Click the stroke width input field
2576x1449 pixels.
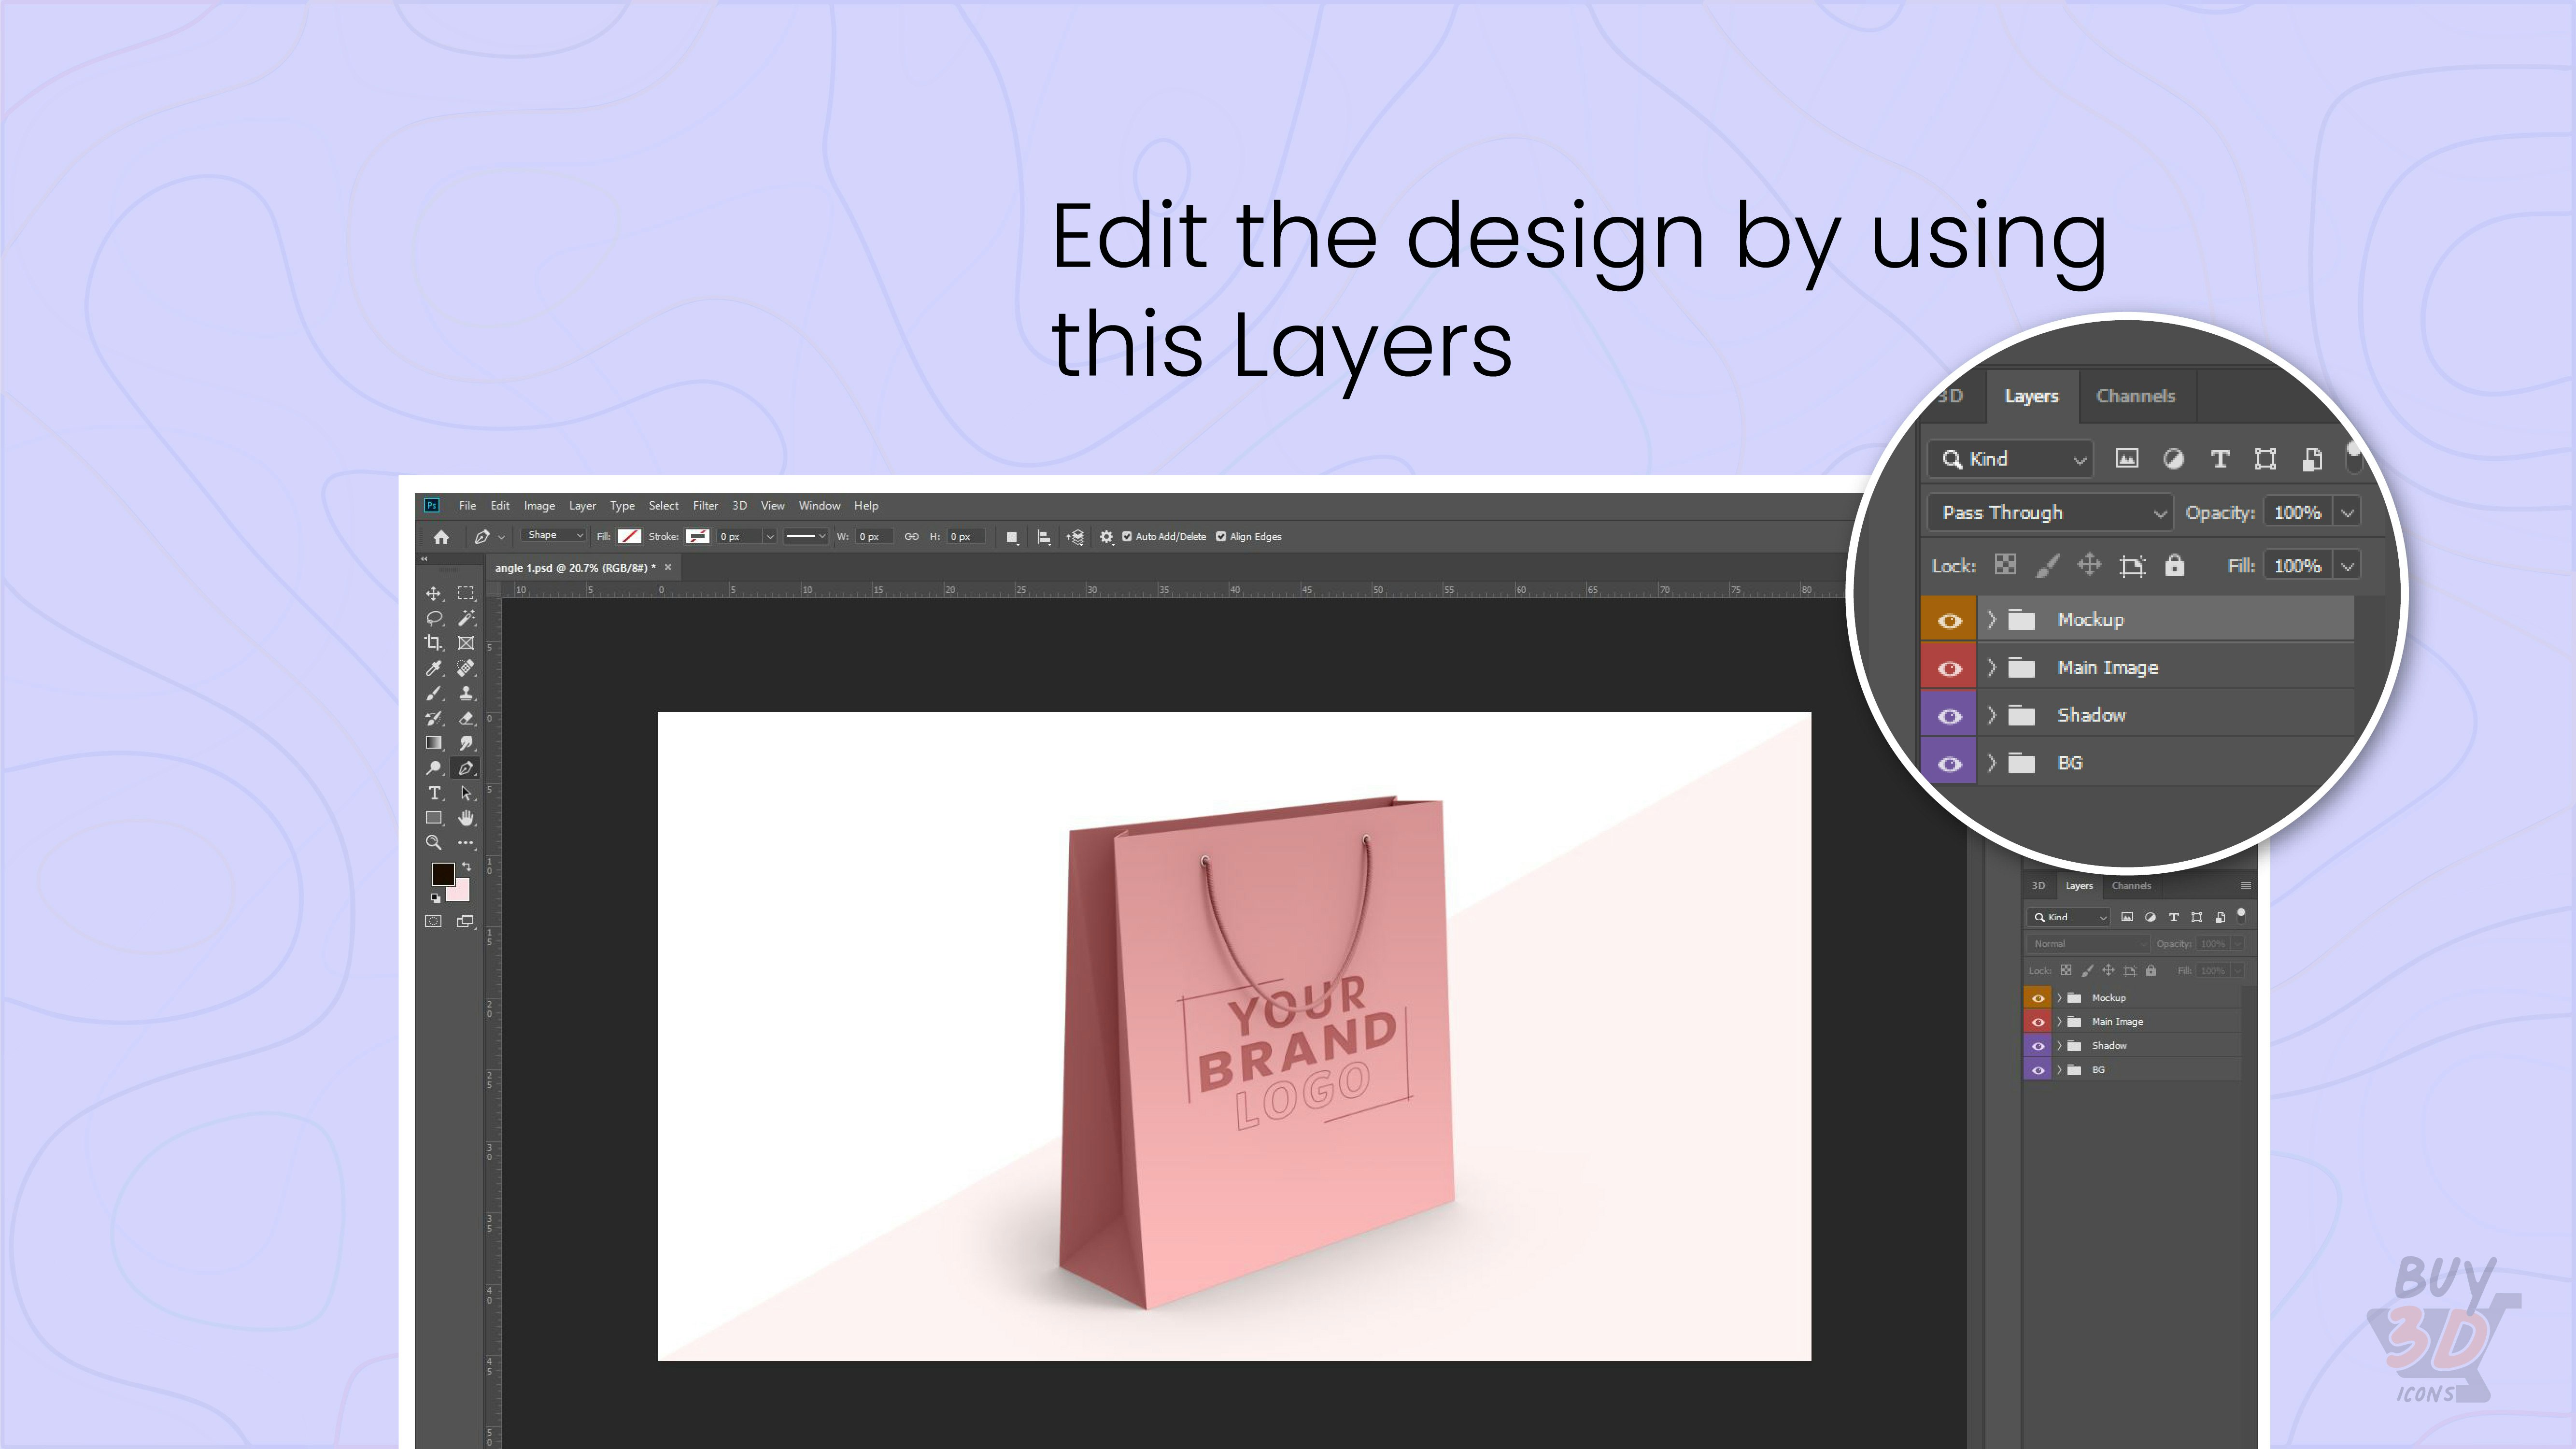(x=738, y=537)
